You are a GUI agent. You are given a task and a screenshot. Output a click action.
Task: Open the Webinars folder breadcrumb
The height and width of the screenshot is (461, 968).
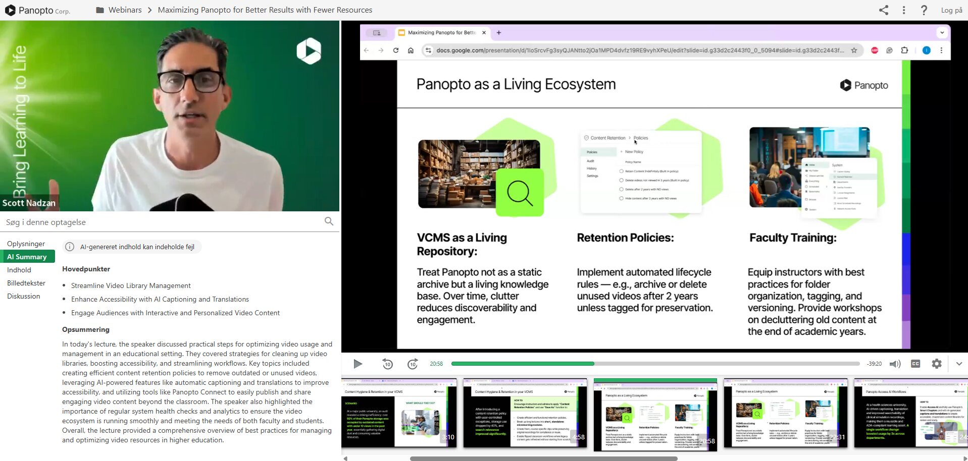125,10
